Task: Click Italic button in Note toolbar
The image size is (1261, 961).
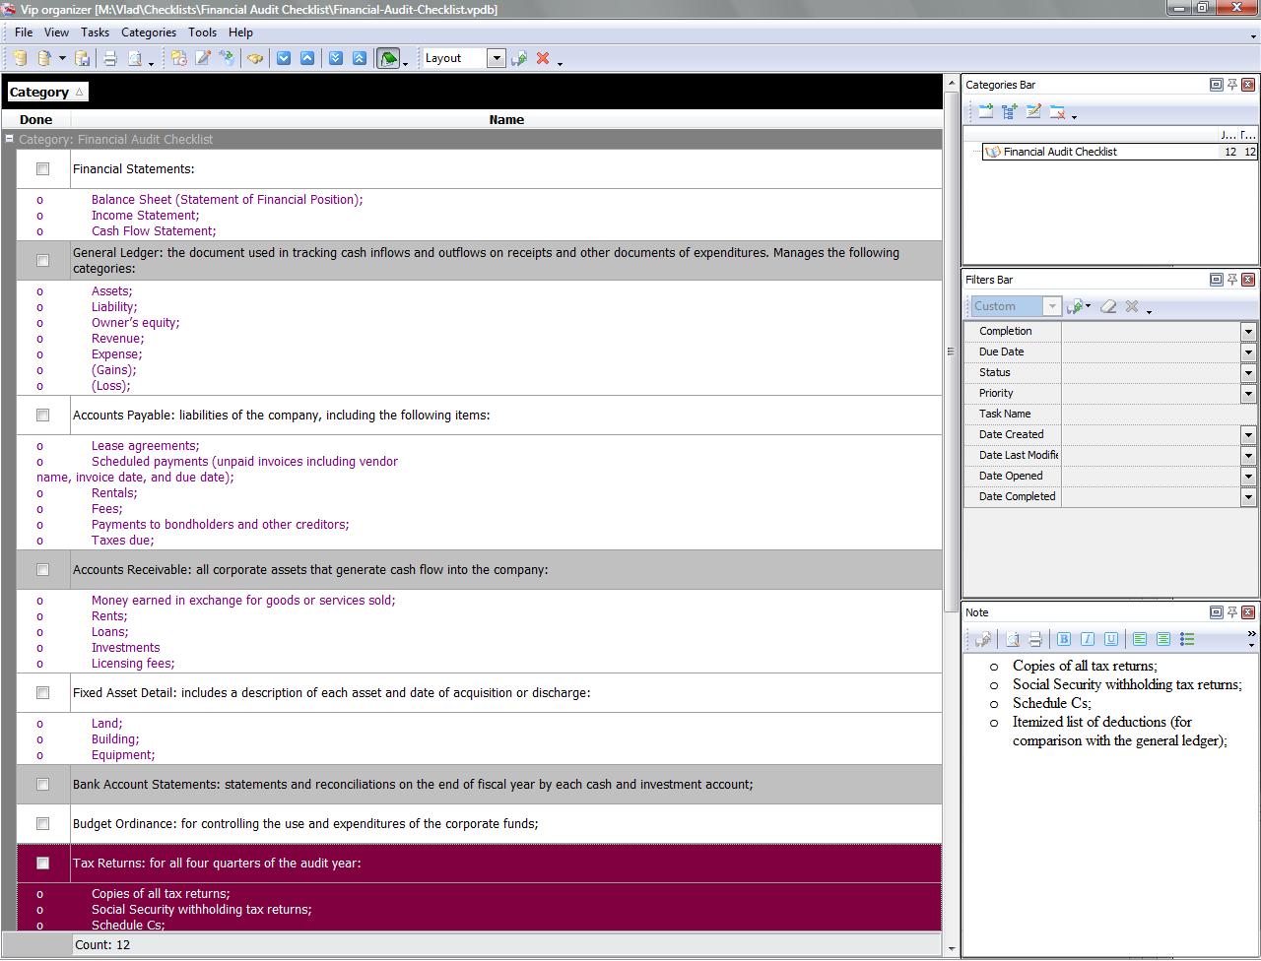Action: (1088, 639)
